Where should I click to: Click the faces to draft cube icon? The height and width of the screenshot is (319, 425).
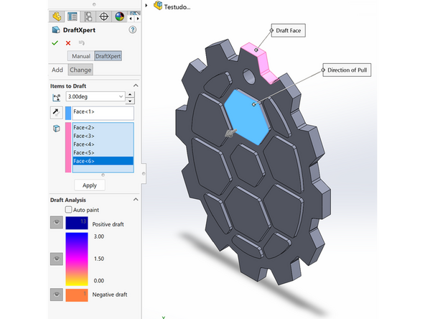click(x=57, y=129)
